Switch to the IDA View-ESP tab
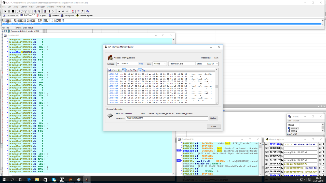326x183 pixels. (10, 16)
